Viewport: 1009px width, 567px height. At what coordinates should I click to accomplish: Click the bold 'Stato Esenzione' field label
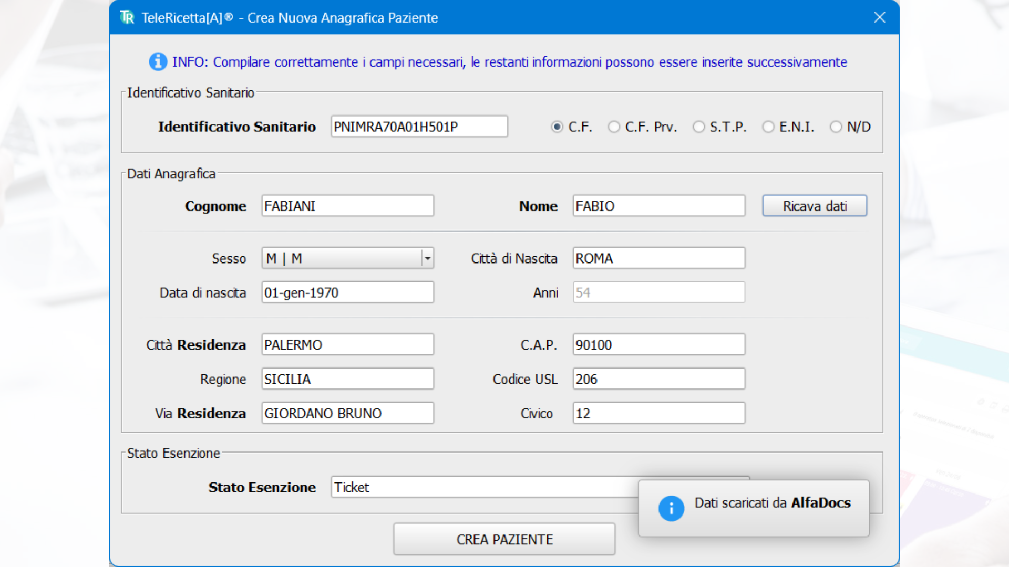click(262, 487)
